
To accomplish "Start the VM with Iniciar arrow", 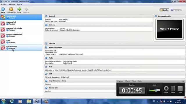I will point(19,9).
